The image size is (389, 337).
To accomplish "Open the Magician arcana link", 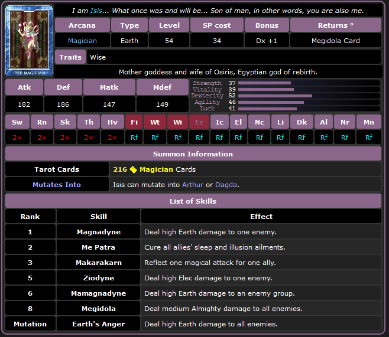I will coord(82,41).
